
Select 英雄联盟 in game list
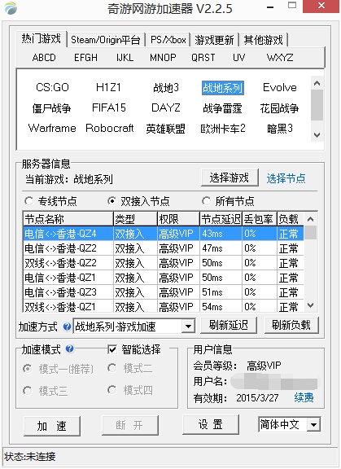(x=165, y=129)
